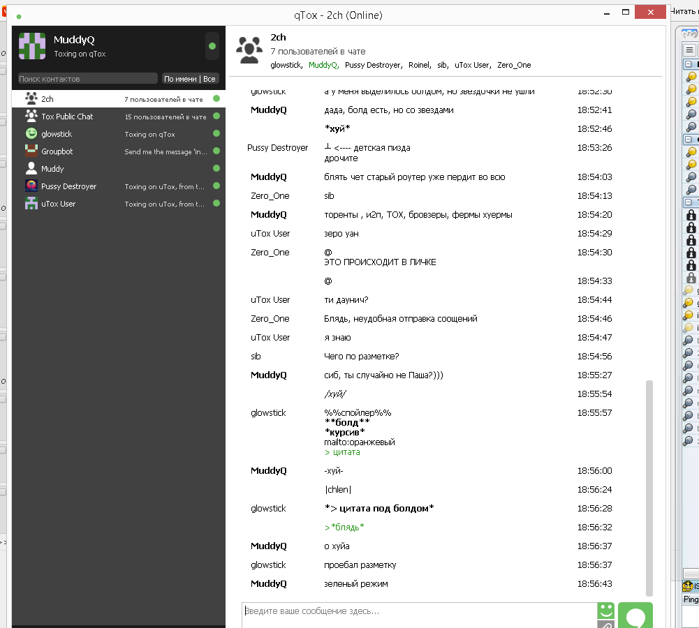The height and width of the screenshot is (628, 699).
Task: Click the online dot on Groupbot row
Action: (x=216, y=151)
